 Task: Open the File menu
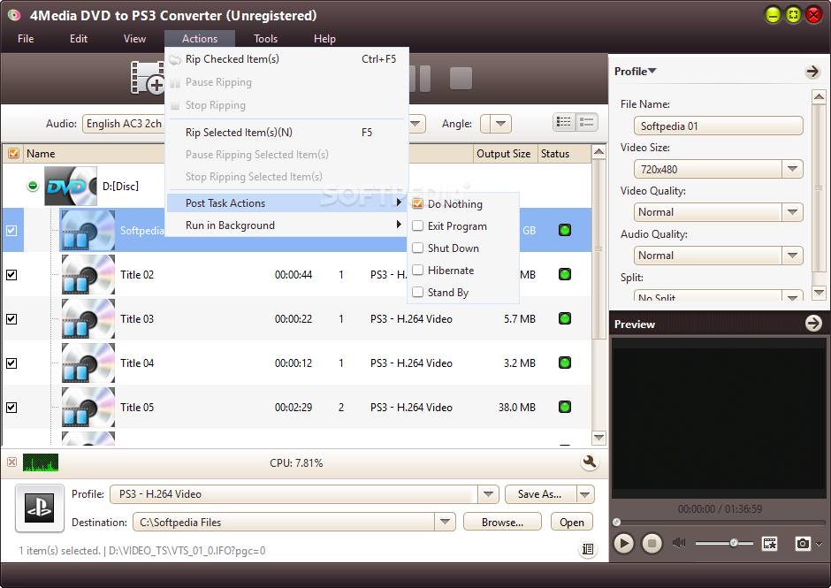point(26,39)
